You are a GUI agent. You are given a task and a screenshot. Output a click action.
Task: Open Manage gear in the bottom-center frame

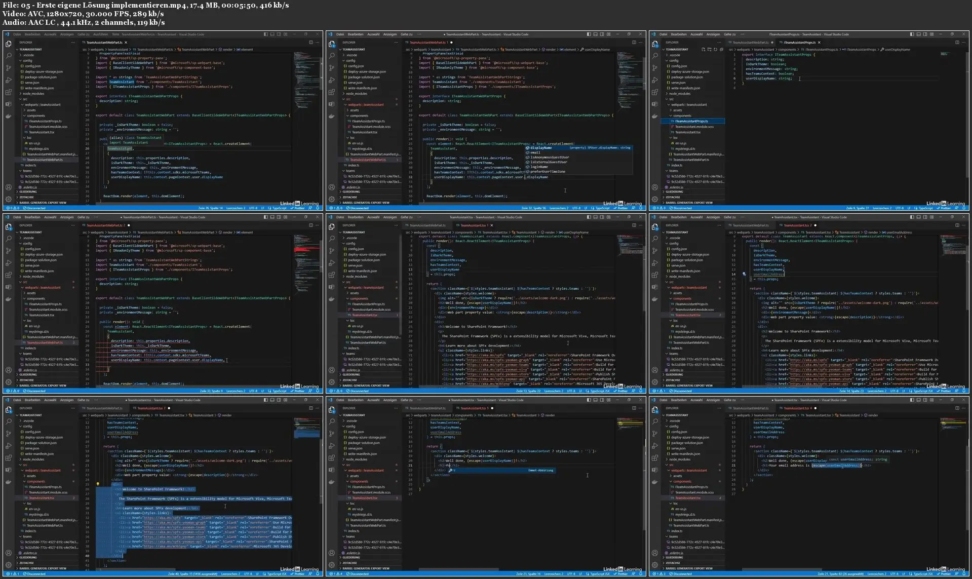click(x=332, y=564)
